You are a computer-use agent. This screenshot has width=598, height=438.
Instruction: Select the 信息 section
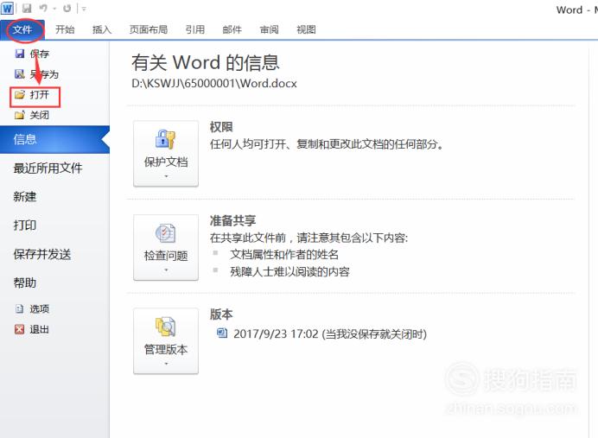54,139
